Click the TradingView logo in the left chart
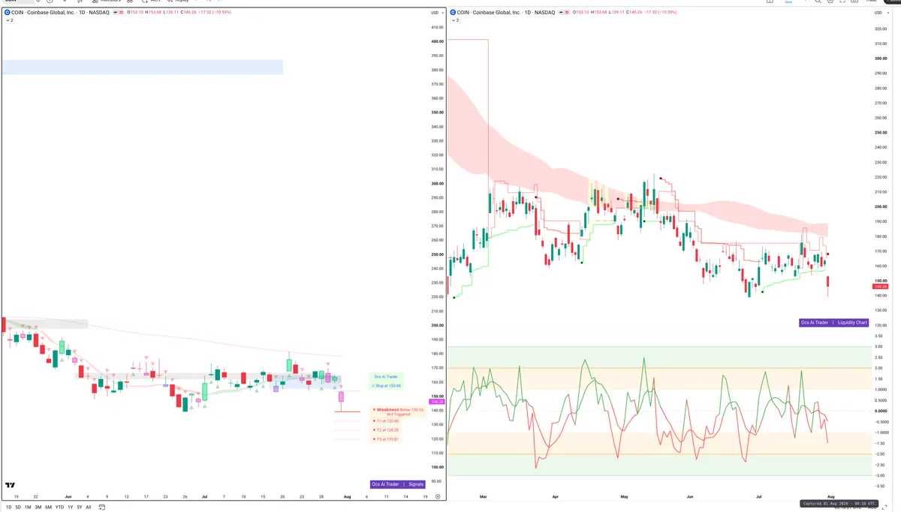Screen dimensions: 901x512 (x=10, y=485)
